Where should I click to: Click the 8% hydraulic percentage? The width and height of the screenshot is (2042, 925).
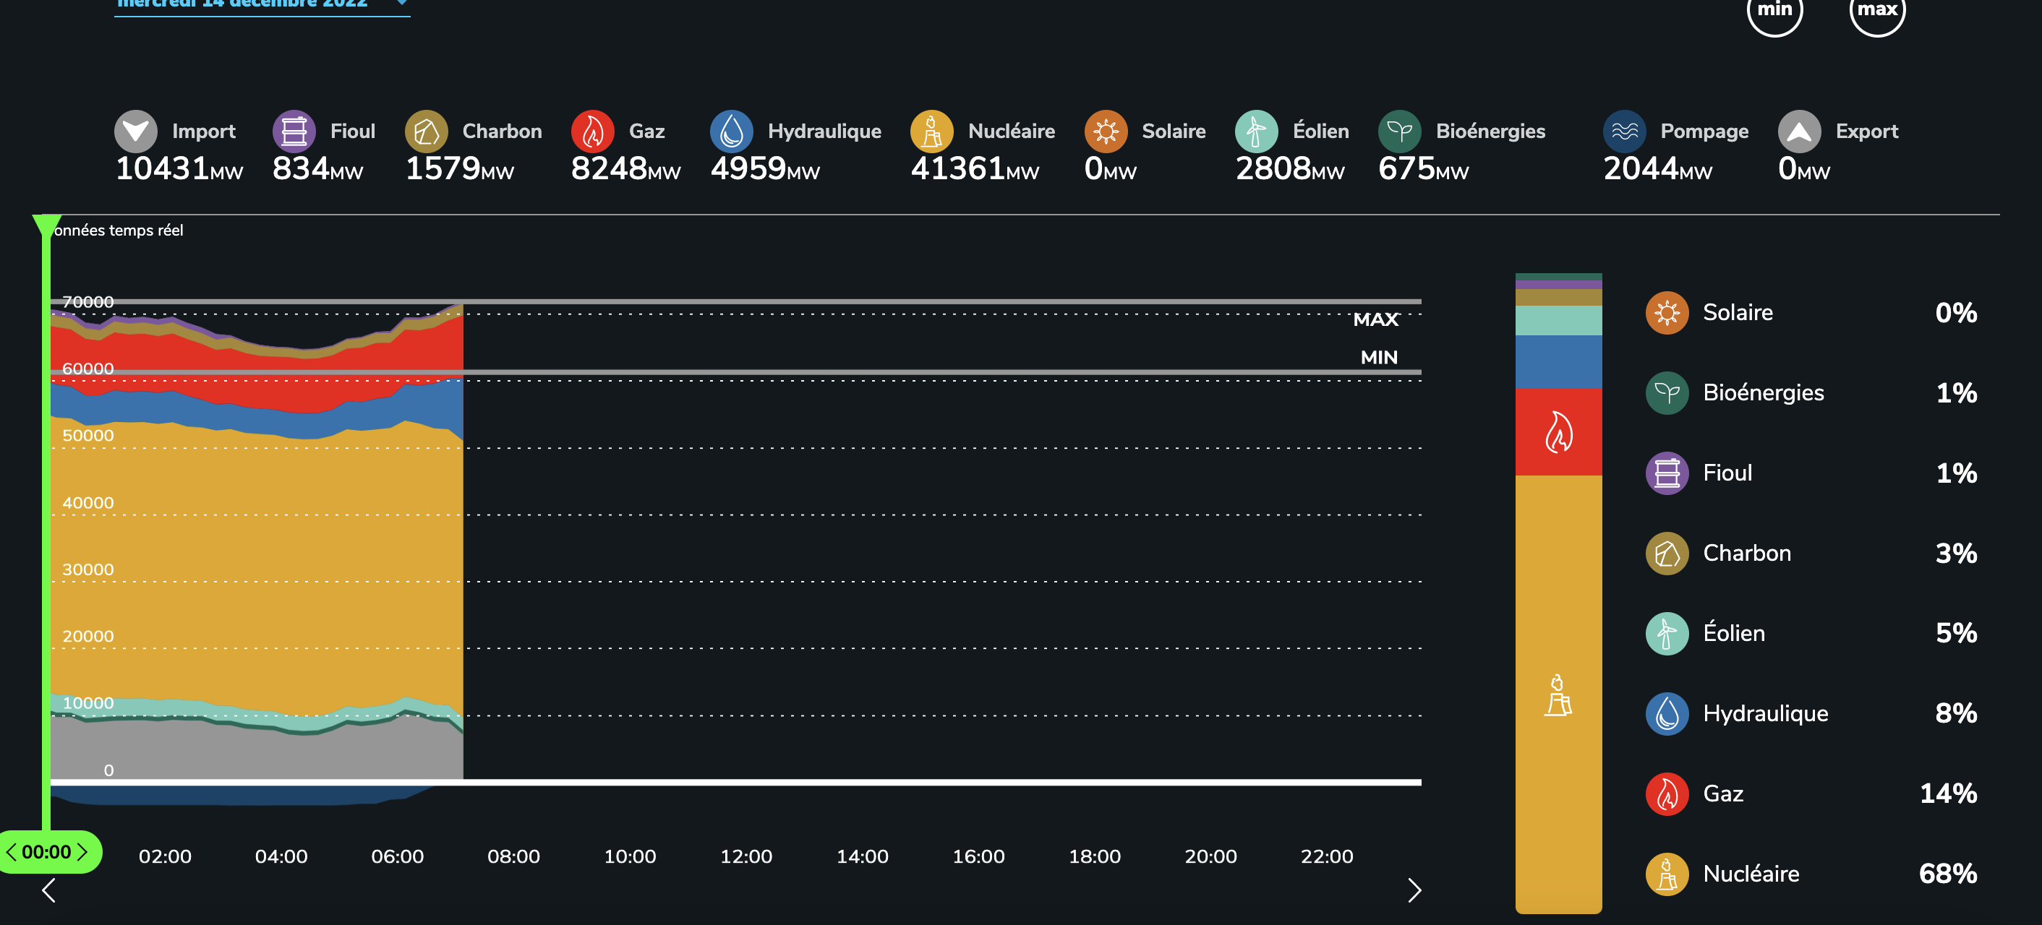pyautogui.click(x=1956, y=713)
